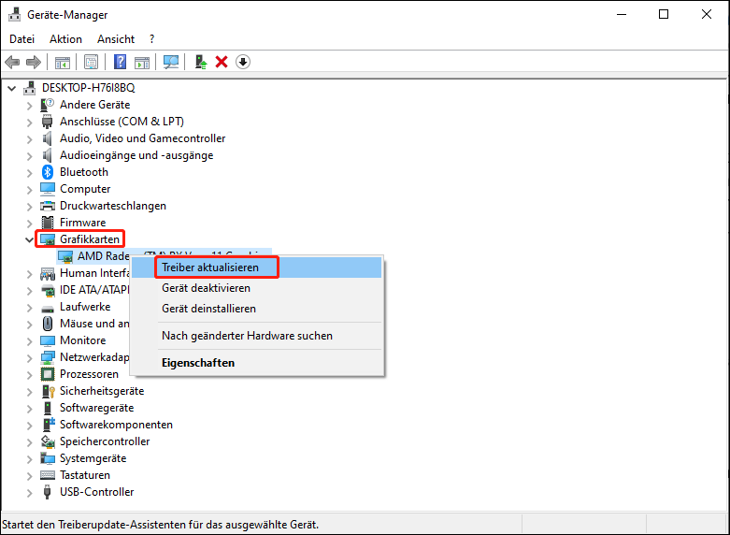Click the Forward arrow toolbar icon
This screenshot has height=535, width=730.
[34, 62]
